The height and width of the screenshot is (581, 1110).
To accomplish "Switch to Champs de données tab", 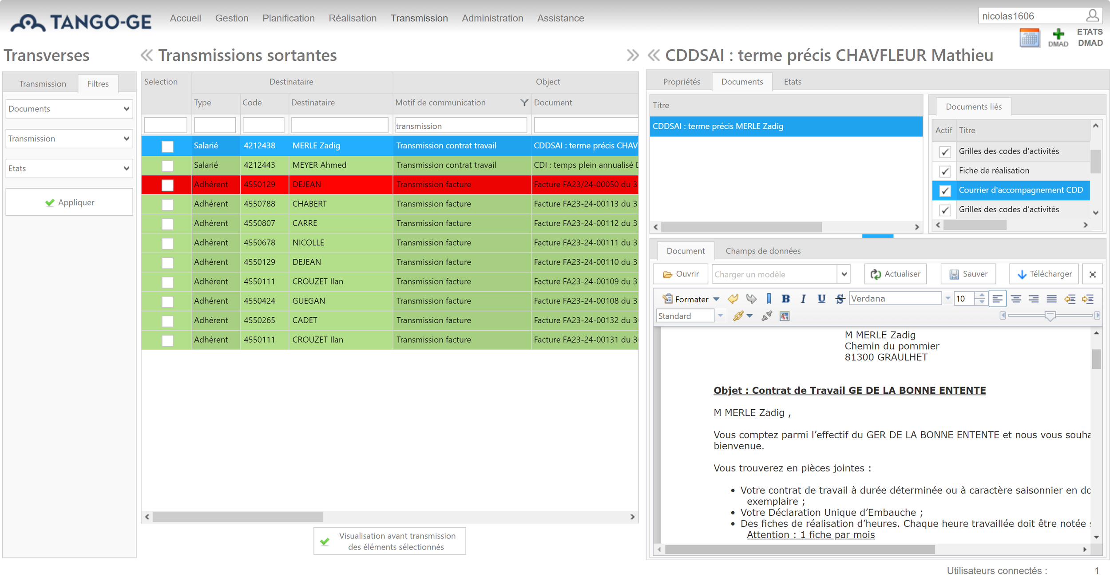I will pos(763,251).
